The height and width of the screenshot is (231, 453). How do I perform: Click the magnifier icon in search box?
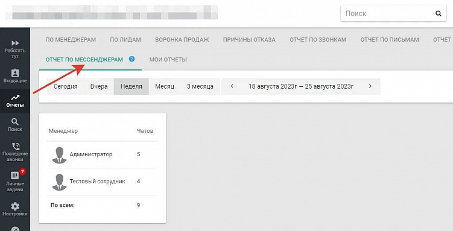439,13
